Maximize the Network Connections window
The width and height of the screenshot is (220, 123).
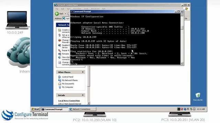click(x=185, y=5)
